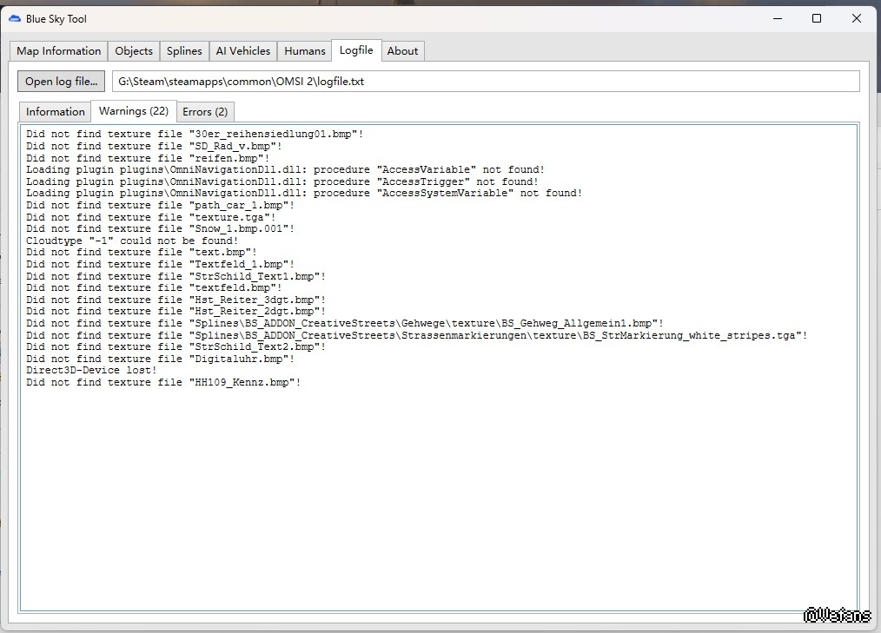881x633 pixels.
Task: Click the "Direct3D-Device lost!" warning line
Action: (x=92, y=370)
